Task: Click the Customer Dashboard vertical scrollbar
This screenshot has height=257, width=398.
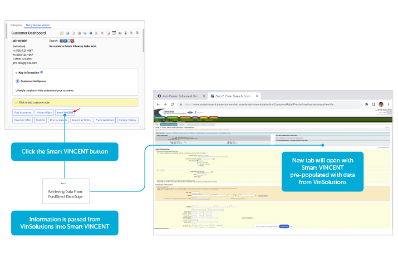Action: [144, 41]
